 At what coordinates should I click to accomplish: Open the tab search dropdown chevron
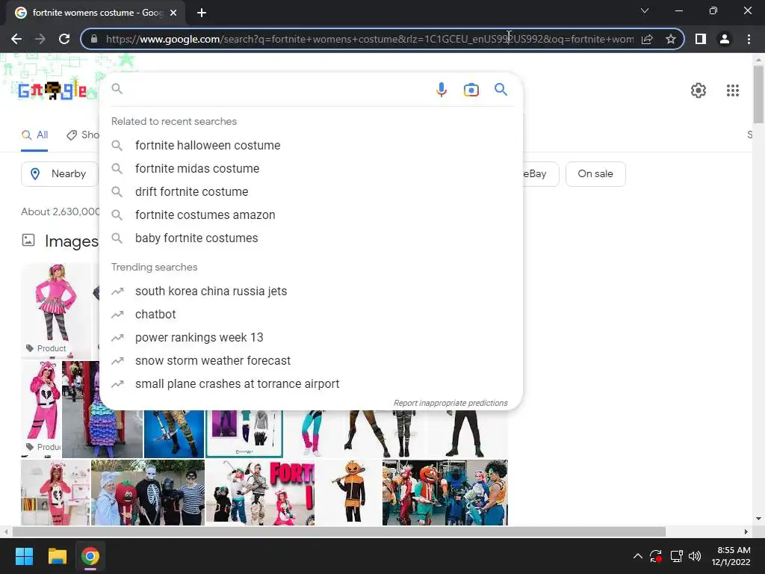click(645, 10)
